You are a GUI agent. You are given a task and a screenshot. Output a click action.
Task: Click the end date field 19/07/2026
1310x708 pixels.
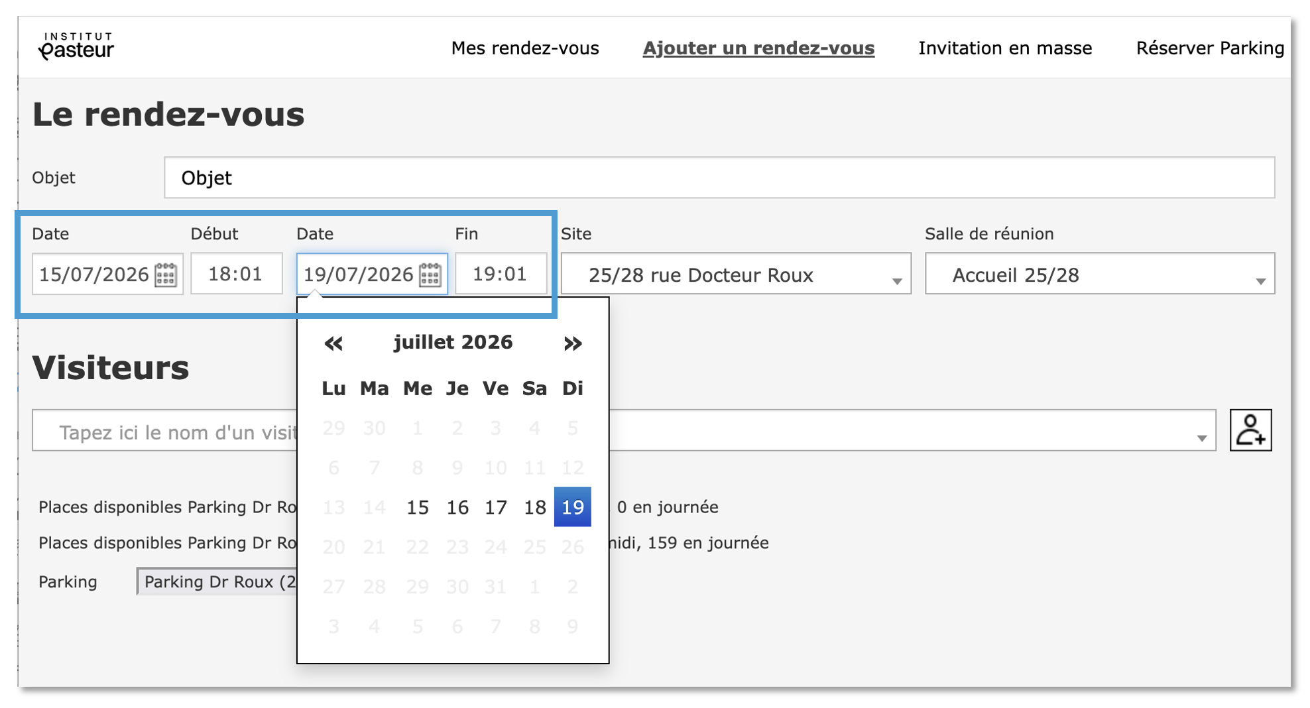coord(372,274)
